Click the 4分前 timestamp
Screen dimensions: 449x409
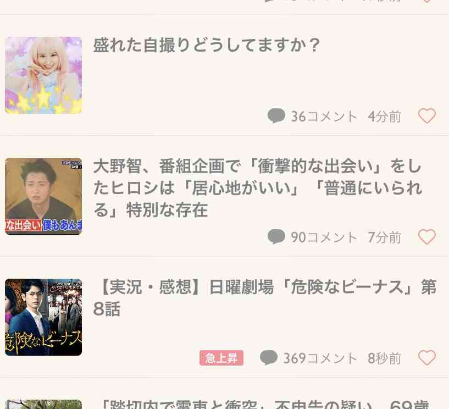click(384, 117)
